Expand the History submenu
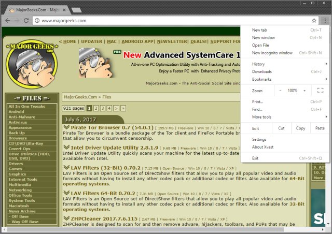The height and width of the screenshot is (234, 332). [x=285, y=64]
